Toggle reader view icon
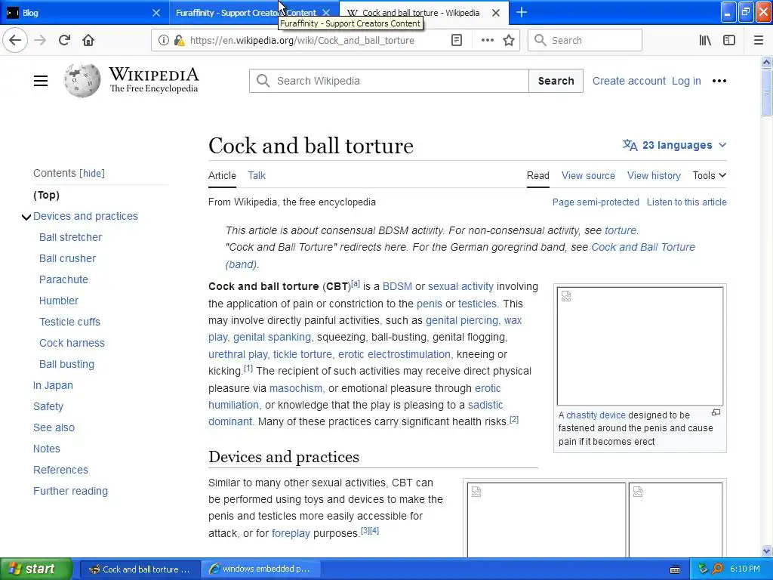Screen dimensions: 773x580 pos(457,40)
